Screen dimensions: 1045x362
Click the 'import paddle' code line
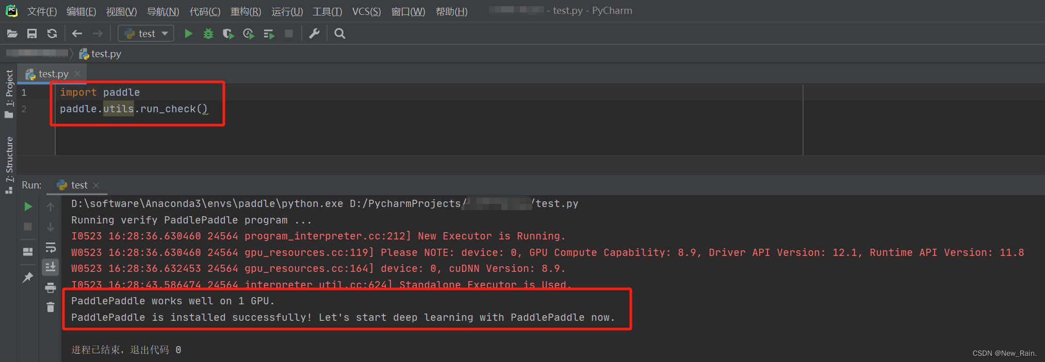click(x=100, y=93)
